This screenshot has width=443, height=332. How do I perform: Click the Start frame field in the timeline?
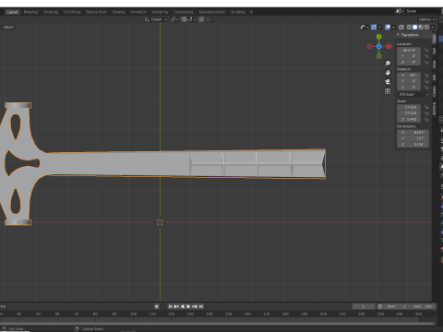(397, 306)
